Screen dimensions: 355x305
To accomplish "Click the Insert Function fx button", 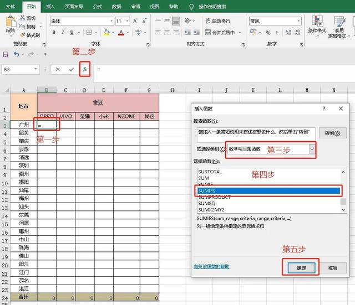I will pyautogui.click(x=85, y=69).
